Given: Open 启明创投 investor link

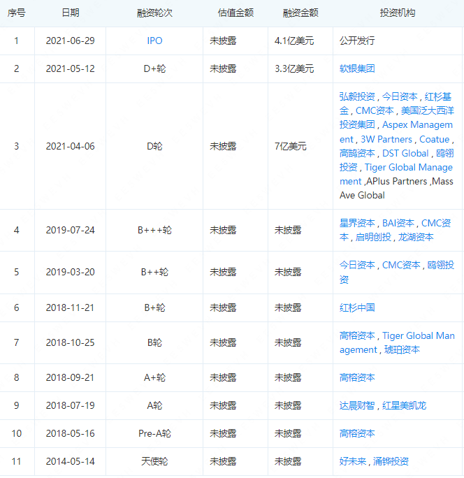Looking at the screenshot, I should [373, 237].
